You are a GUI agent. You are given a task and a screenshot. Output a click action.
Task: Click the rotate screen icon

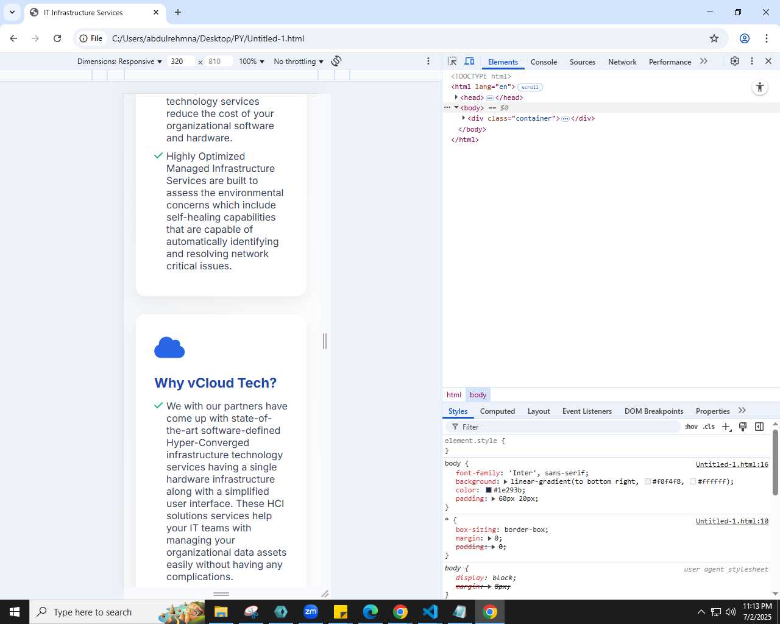coord(336,61)
